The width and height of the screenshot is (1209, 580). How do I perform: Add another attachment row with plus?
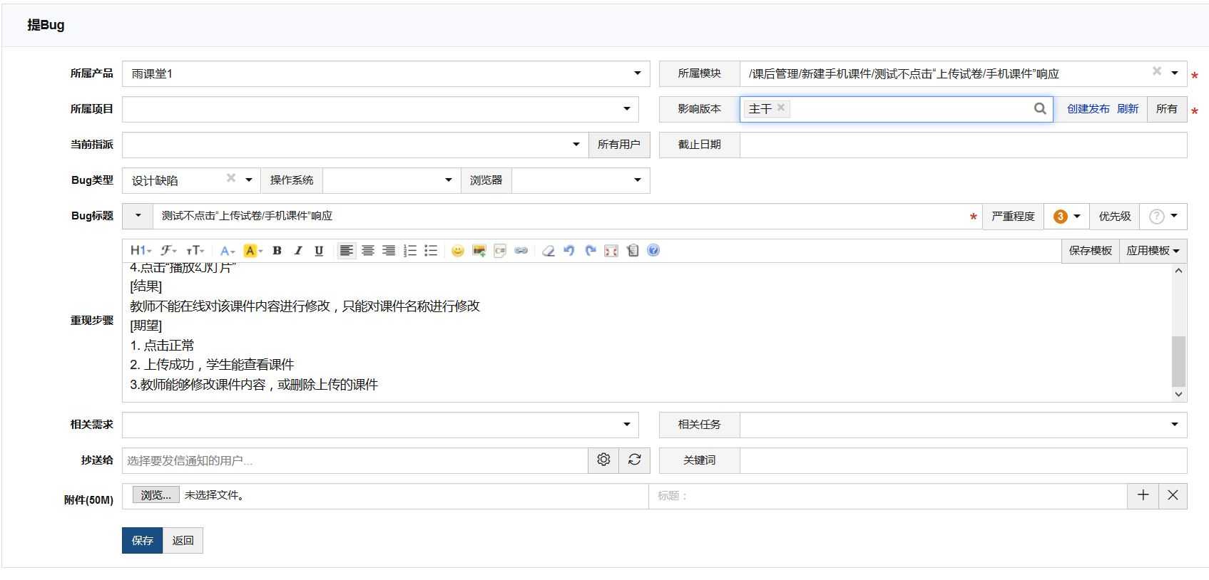(x=1143, y=495)
